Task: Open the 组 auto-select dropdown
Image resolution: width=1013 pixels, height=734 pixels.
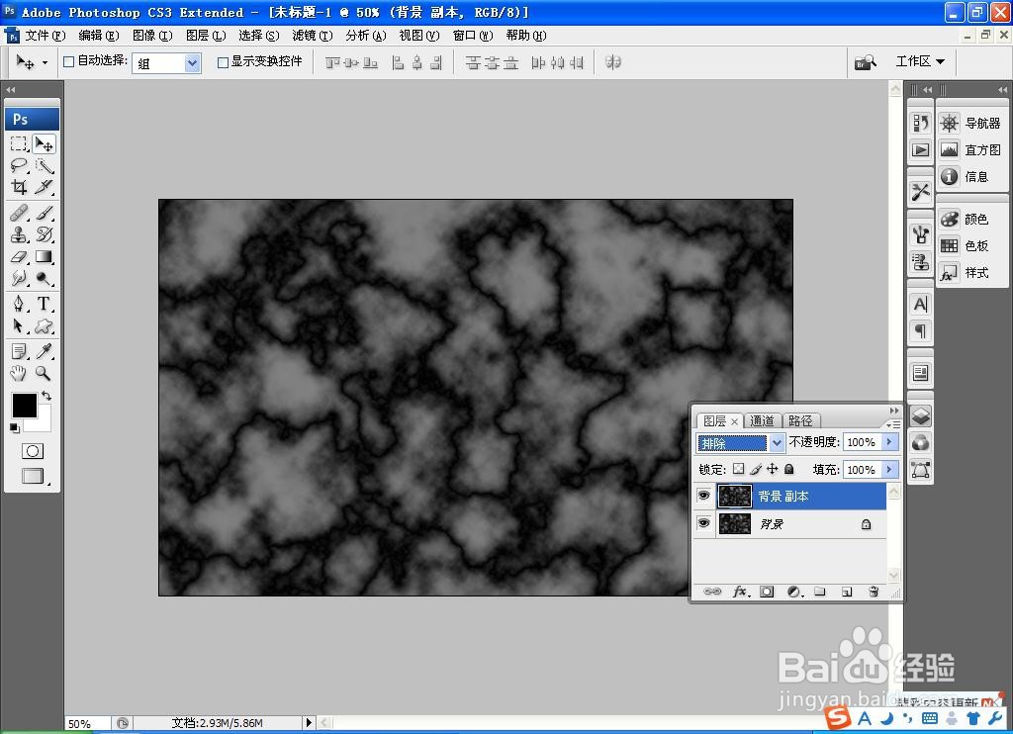Action: [x=192, y=62]
